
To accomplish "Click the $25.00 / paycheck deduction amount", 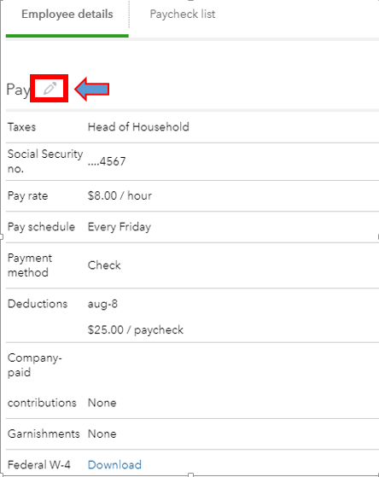I will [136, 329].
